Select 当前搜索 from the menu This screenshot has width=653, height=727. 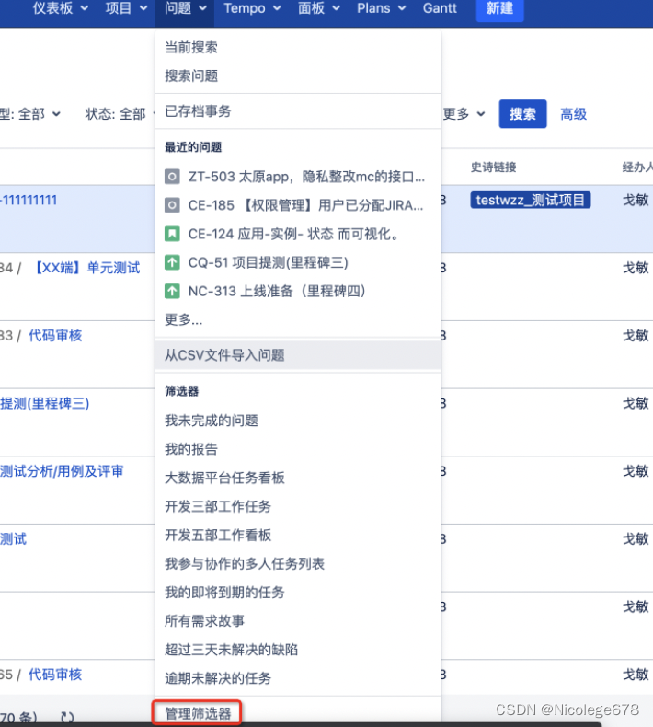(x=298, y=47)
